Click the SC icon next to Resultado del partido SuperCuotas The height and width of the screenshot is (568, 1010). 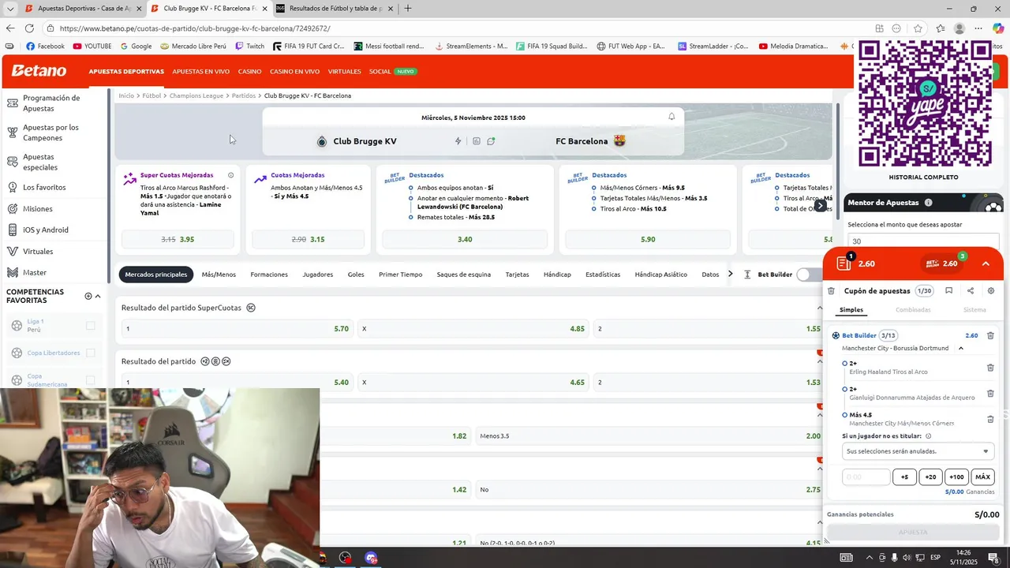point(251,308)
